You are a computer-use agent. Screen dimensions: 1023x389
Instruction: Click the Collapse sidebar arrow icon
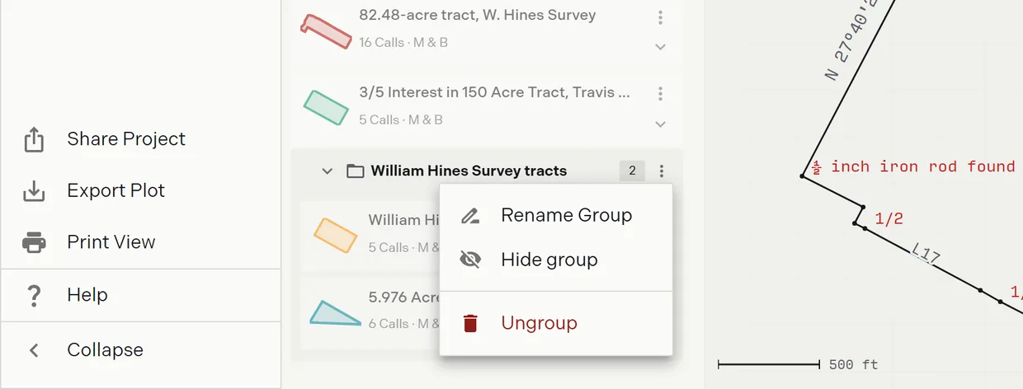34,350
